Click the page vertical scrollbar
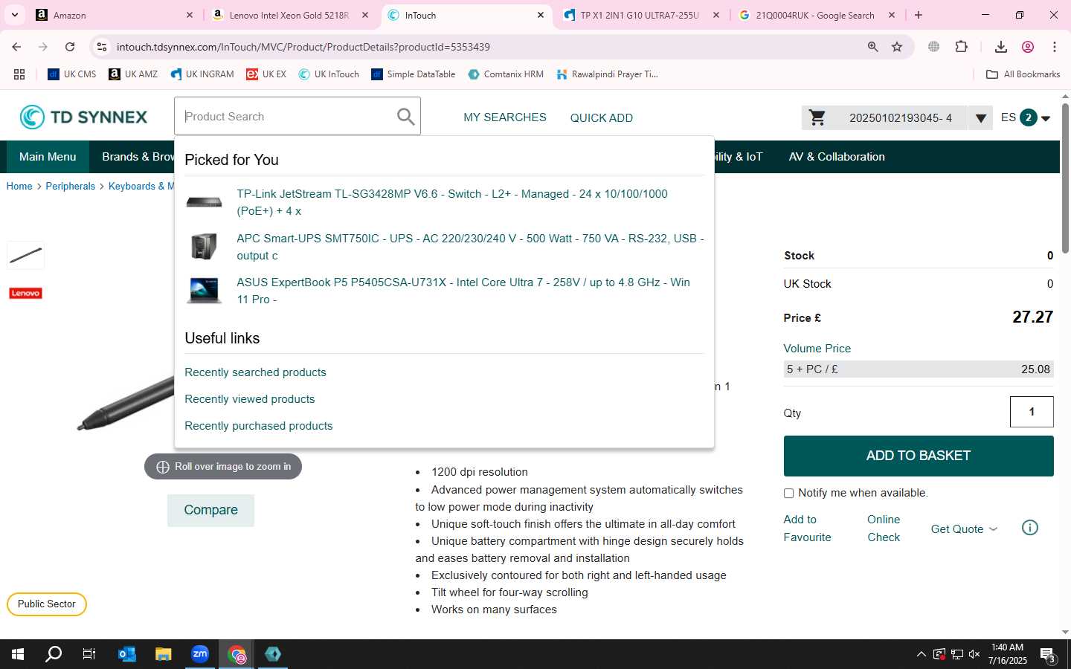This screenshot has height=669, width=1071. click(x=1065, y=178)
